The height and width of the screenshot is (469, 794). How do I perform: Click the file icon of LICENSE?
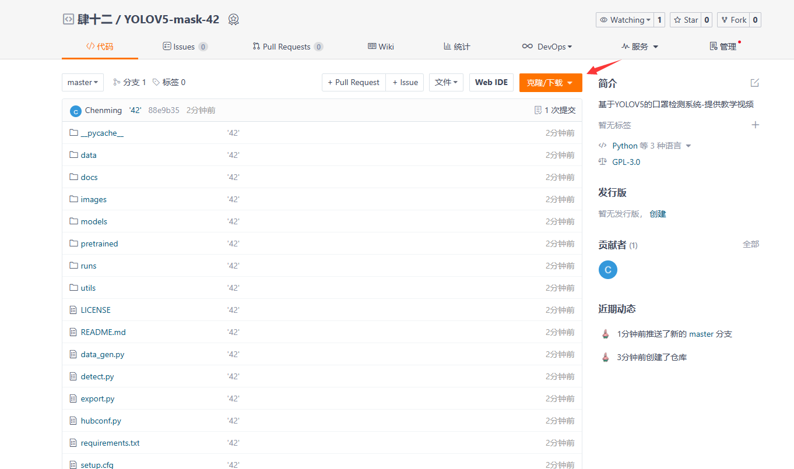click(x=73, y=310)
